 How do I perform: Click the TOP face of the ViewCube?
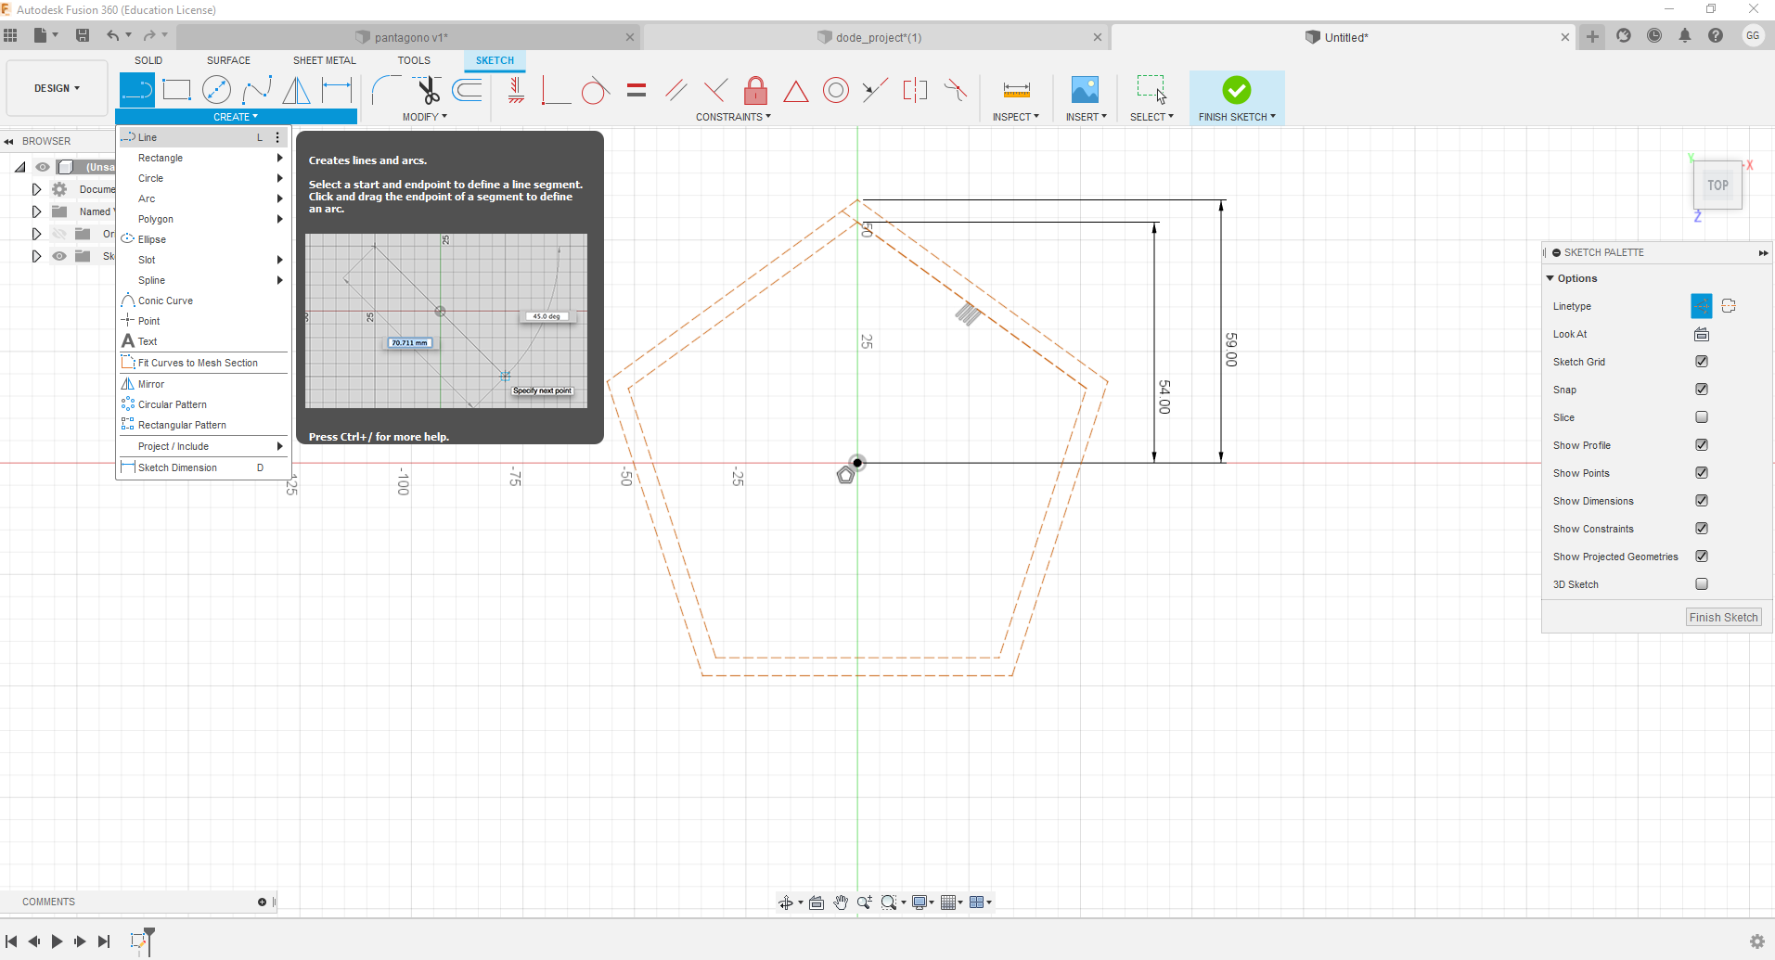pos(1717,185)
